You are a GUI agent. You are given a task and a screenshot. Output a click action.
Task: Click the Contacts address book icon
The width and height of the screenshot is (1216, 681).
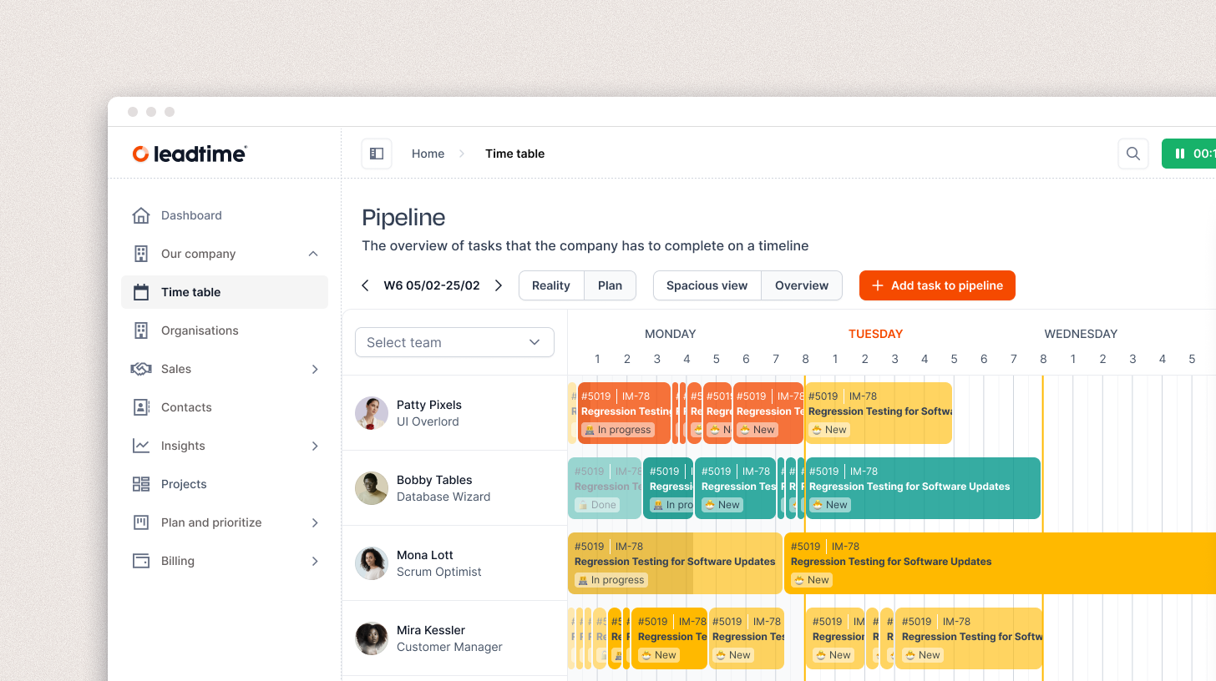tap(141, 407)
